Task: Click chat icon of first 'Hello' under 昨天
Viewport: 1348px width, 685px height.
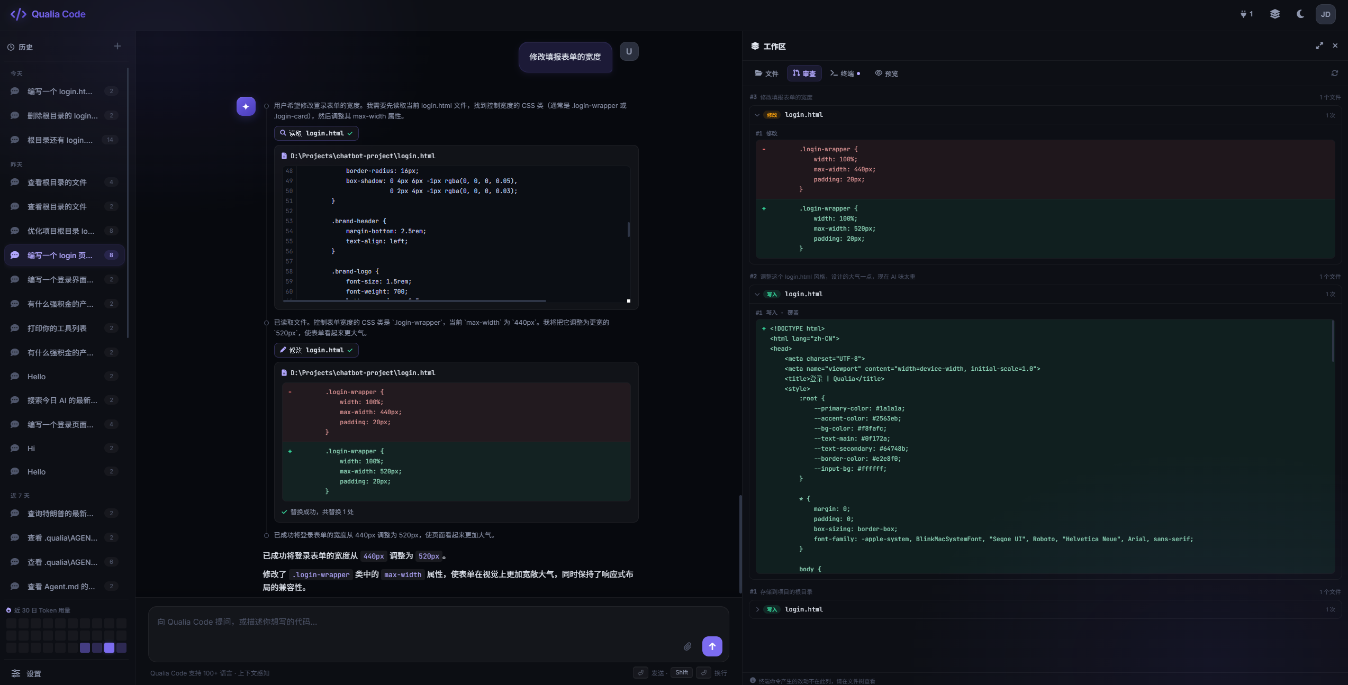Action: pos(15,376)
